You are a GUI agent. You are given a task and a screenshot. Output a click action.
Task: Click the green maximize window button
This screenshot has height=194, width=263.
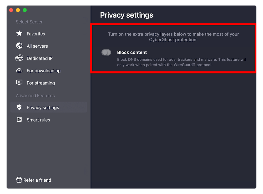(x=25, y=10)
